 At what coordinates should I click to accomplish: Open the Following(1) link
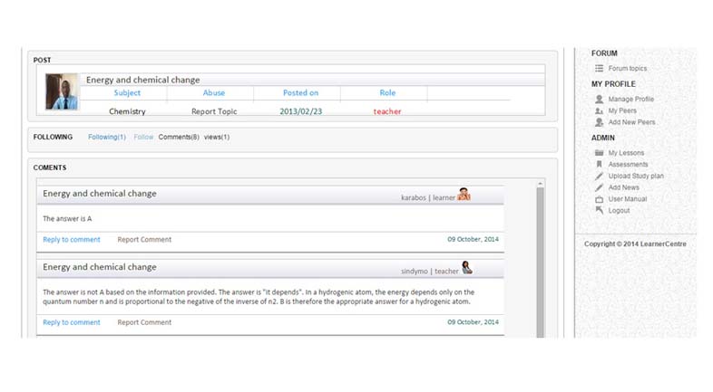[107, 137]
